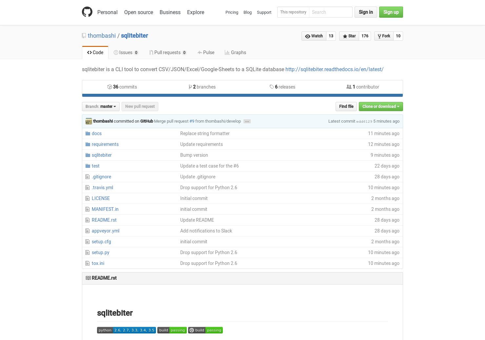Open the 176 stargazers count
Viewport: 485px width, 340px height.
[365, 36]
